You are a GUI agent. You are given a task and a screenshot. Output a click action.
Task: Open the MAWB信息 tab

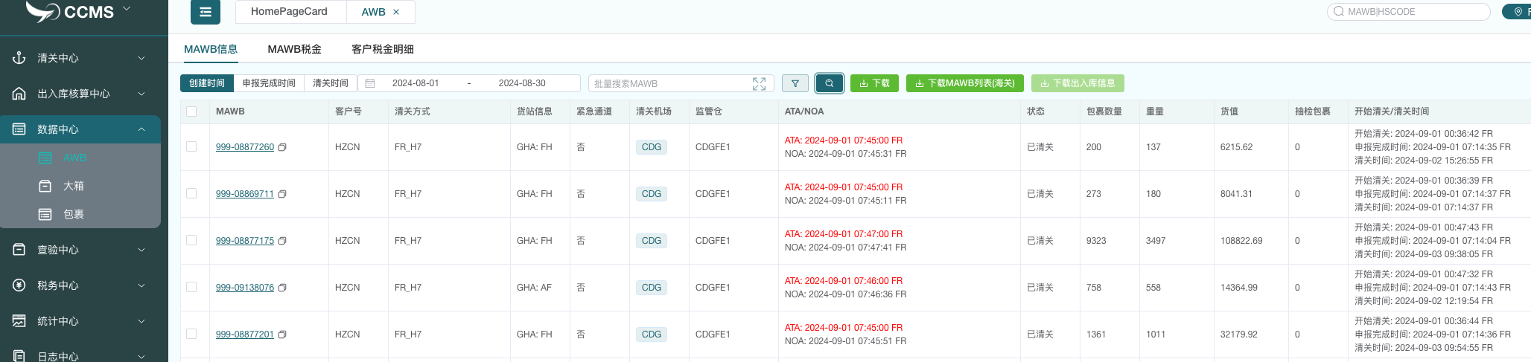pos(211,49)
